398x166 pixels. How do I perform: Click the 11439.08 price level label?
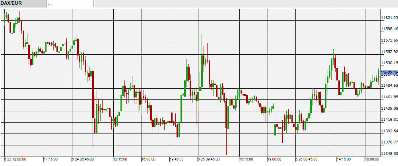point(389,109)
